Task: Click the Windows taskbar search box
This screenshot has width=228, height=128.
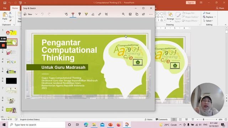Action: click(x=37, y=125)
